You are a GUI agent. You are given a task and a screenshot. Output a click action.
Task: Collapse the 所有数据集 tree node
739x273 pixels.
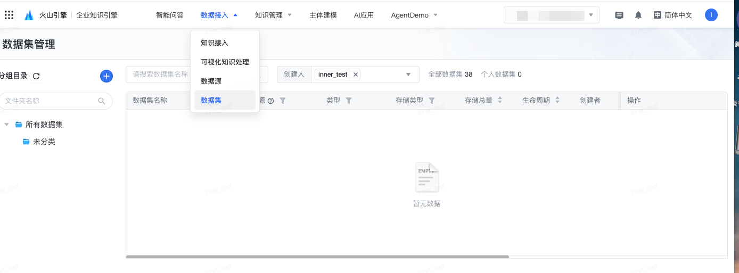6,125
